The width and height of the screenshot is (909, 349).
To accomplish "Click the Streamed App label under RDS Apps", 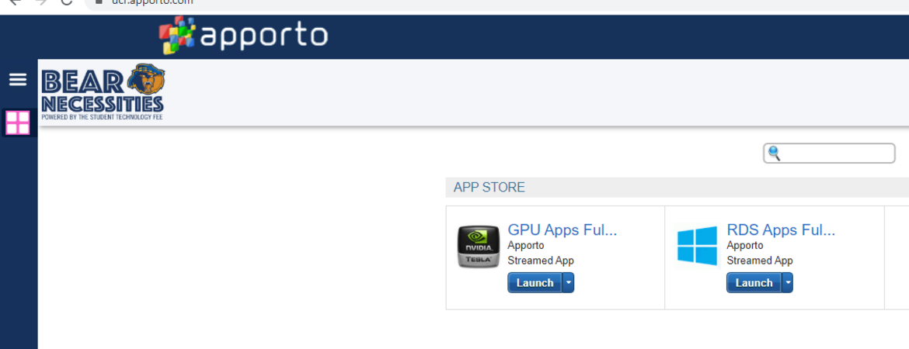I will tap(759, 261).
